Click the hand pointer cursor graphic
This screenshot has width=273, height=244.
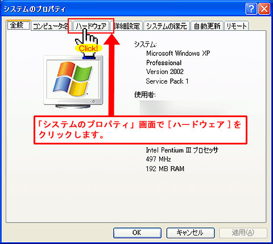[88, 43]
